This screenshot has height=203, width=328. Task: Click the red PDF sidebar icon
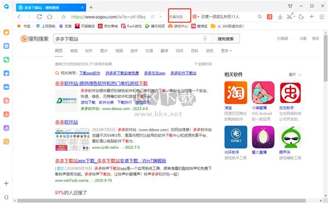(6, 114)
